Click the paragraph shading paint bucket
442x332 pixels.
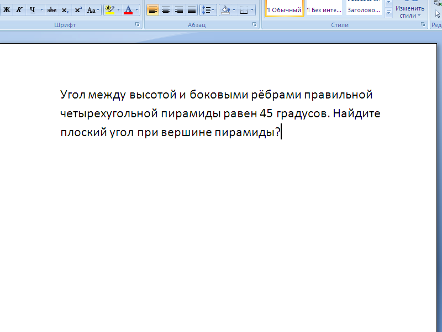coord(224,10)
